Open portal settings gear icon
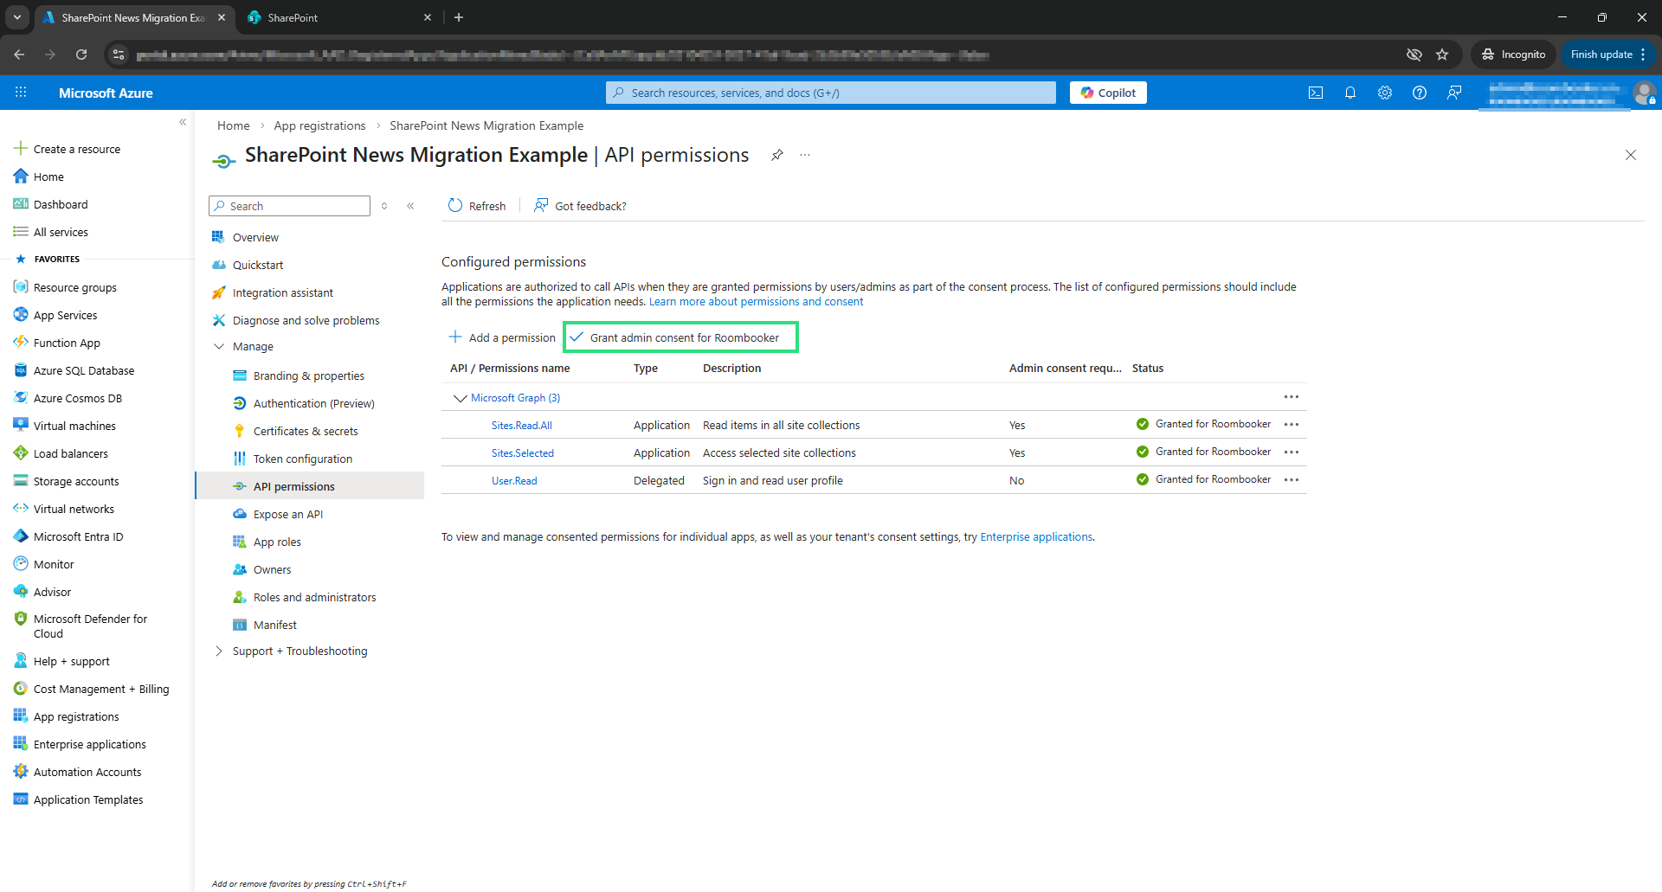Screen dimensions: 1662x892 pyautogui.click(x=1384, y=93)
